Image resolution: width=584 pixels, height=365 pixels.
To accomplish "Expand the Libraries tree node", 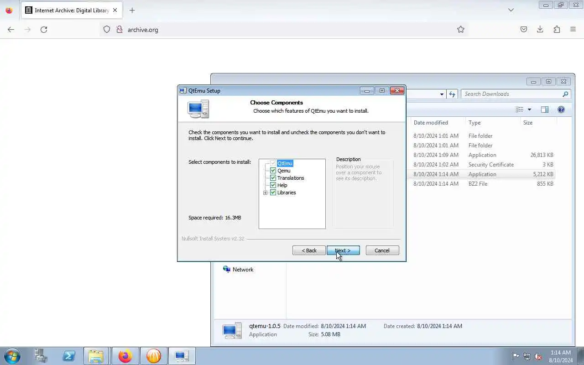I will click(266, 193).
